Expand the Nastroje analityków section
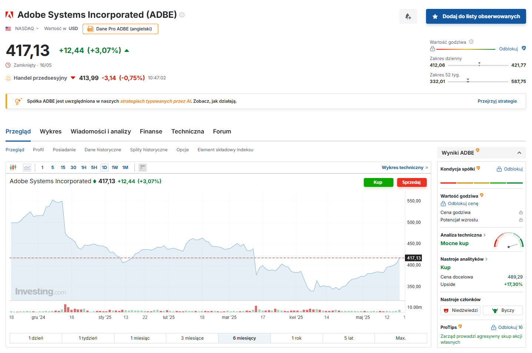The height and width of the screenshot is (353, 532). coord(464,259)
